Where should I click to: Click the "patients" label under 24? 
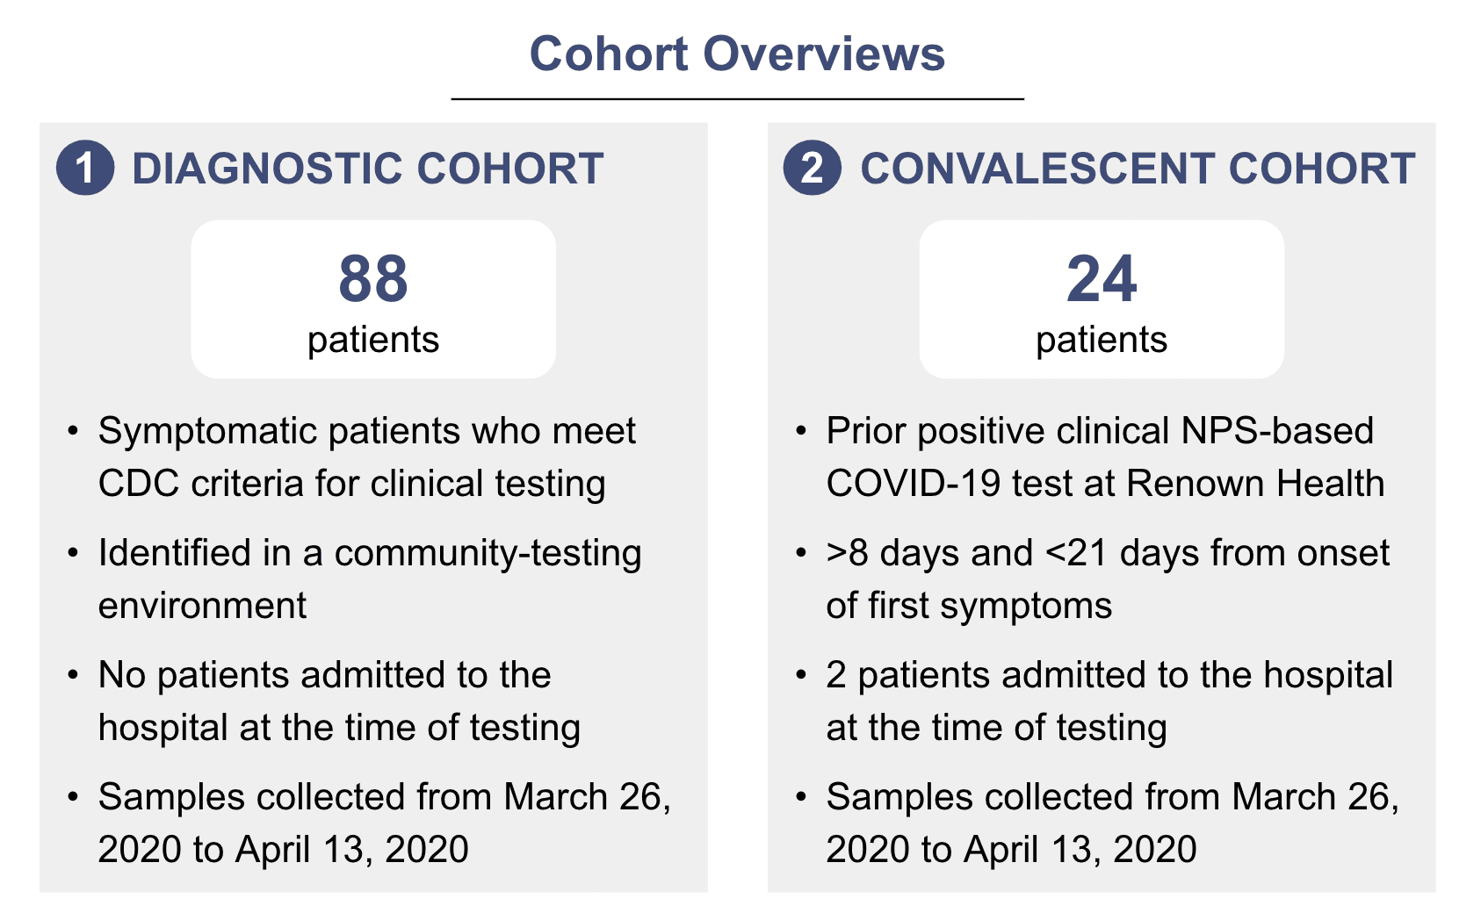point(1102,340)
